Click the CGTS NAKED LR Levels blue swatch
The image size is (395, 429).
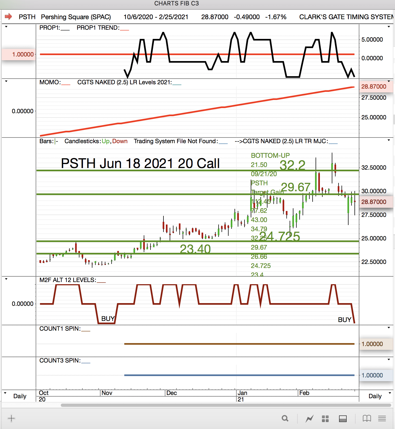pyautogui.click(x=177, y=84)
